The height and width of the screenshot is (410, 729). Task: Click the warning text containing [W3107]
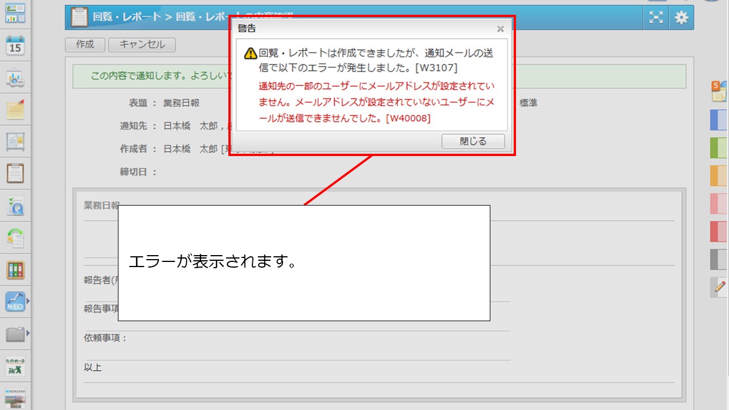click(x=376, y=60)
